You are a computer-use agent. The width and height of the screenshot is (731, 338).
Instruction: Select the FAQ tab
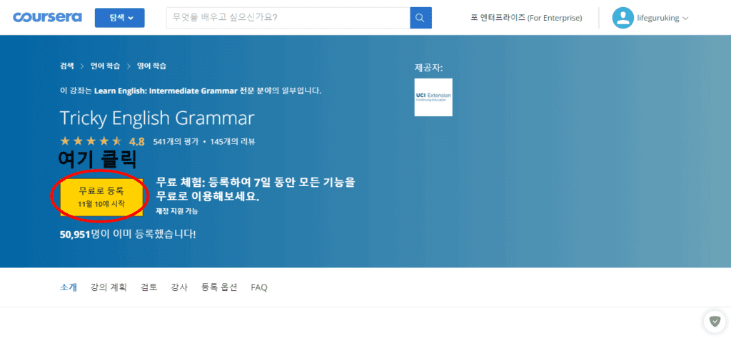coord(259,287)
